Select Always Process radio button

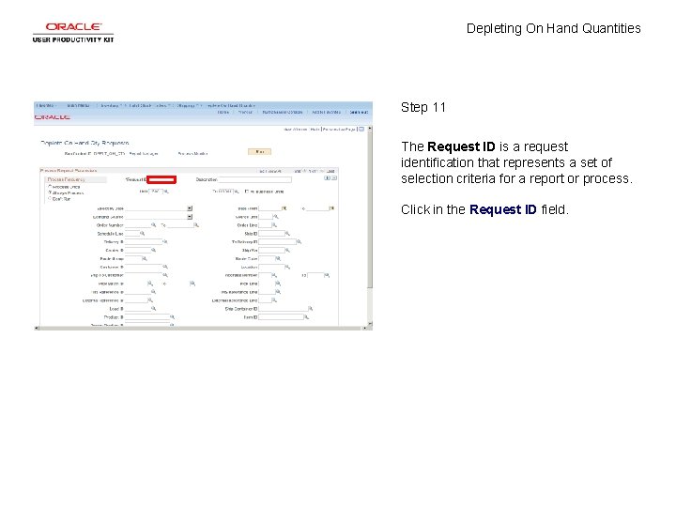point(50,192)
